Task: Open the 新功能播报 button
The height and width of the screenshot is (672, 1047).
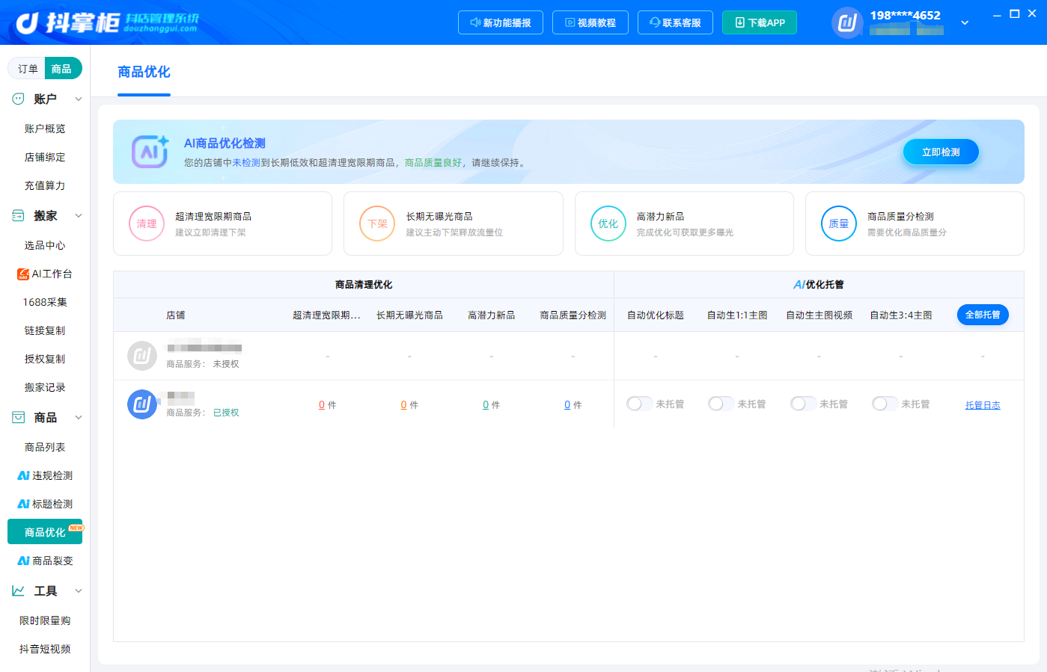Action: coord(501,22)
